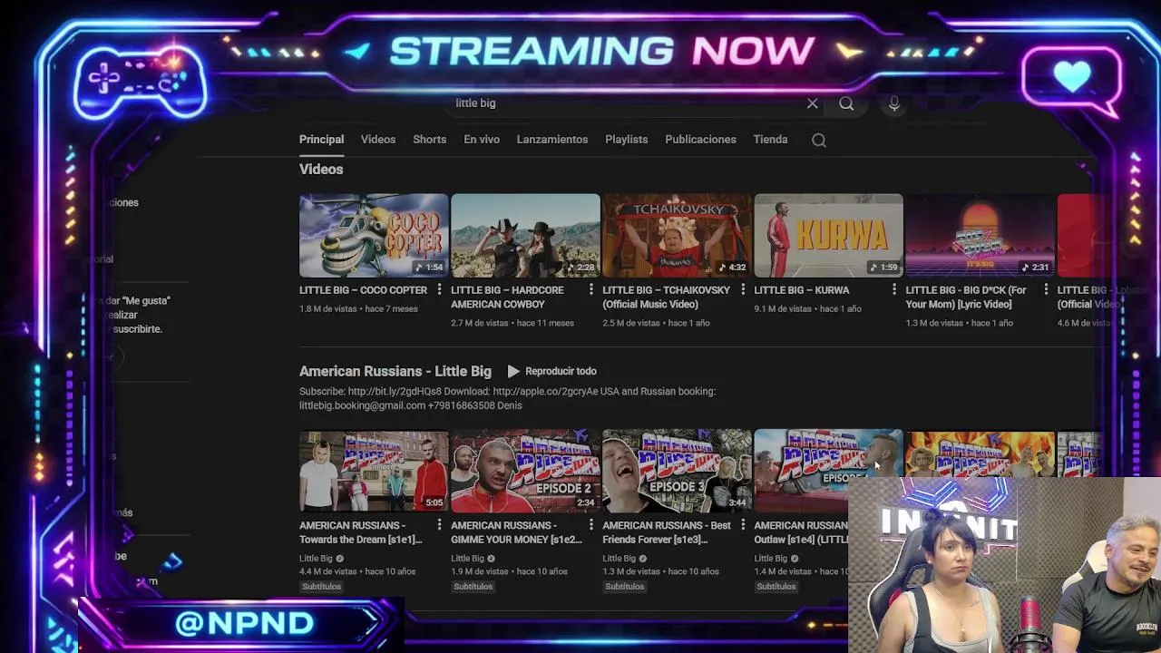
Task: Open options menu for TCHAIKOVSKY video
Action: [x=743, y=290]
